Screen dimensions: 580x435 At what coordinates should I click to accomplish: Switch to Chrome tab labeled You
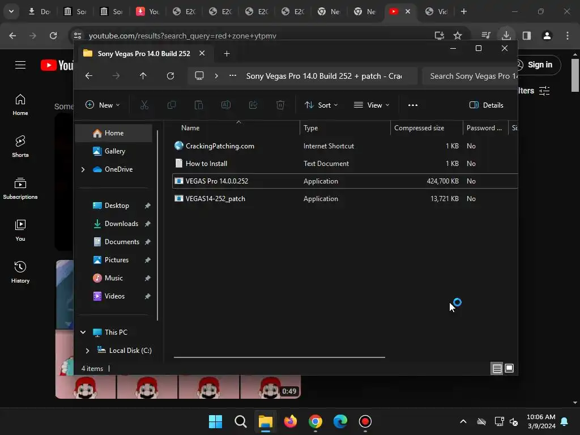click(148, 11)
